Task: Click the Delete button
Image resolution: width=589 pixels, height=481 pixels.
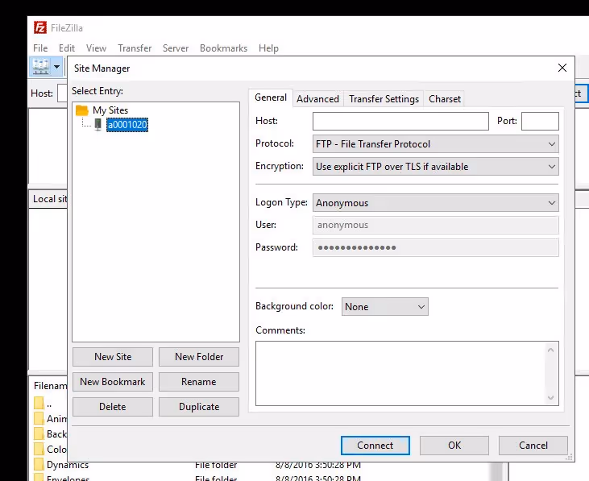Action: point(113,407)
